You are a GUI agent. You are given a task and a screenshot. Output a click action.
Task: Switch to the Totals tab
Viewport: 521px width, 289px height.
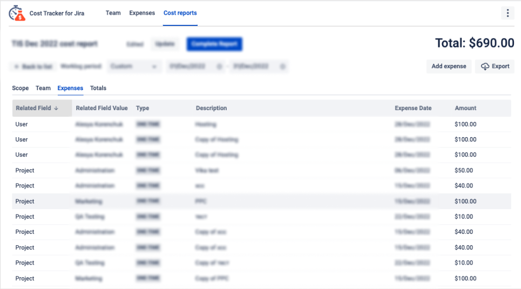98,88
